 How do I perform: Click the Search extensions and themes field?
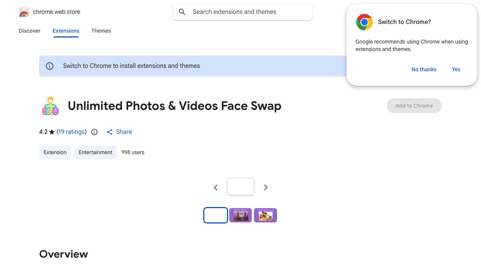pos(243,12)
